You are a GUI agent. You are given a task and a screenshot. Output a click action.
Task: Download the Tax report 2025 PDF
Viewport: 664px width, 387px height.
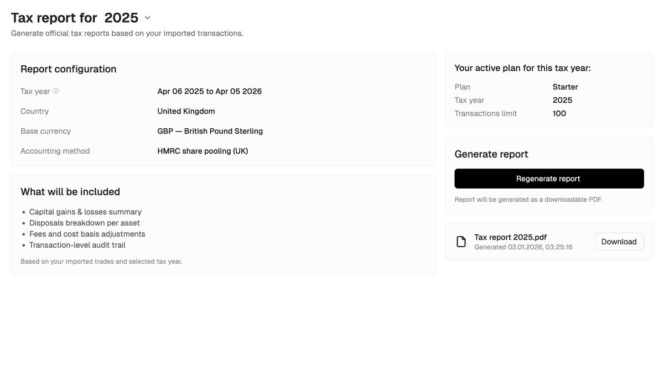(x=619, y=242)
